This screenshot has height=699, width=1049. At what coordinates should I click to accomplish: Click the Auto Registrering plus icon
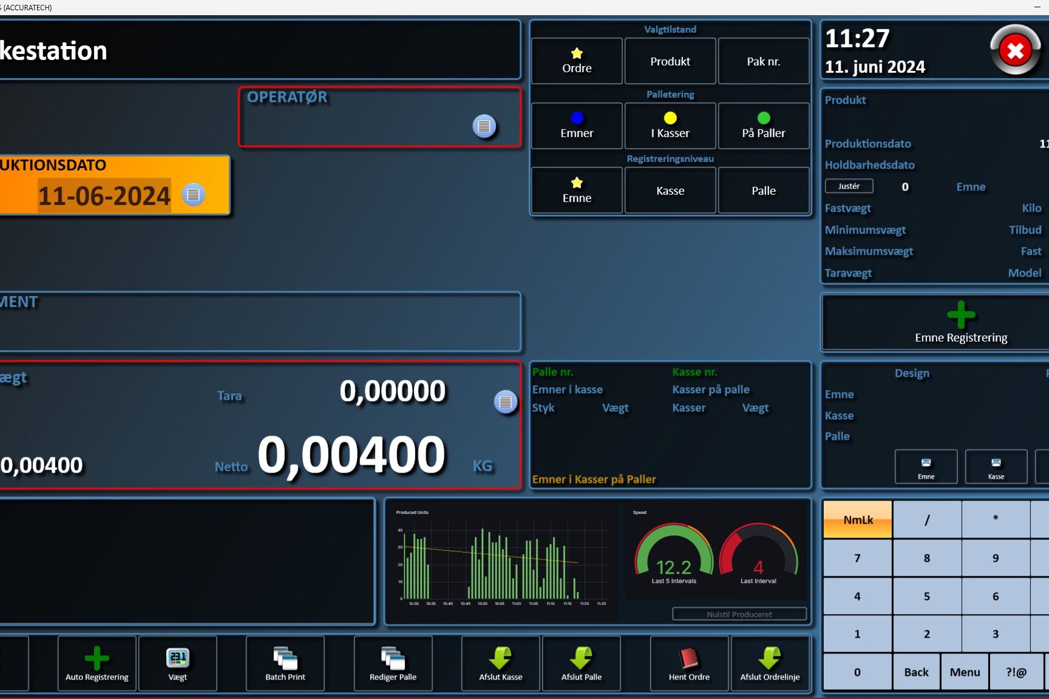[97, 658]
